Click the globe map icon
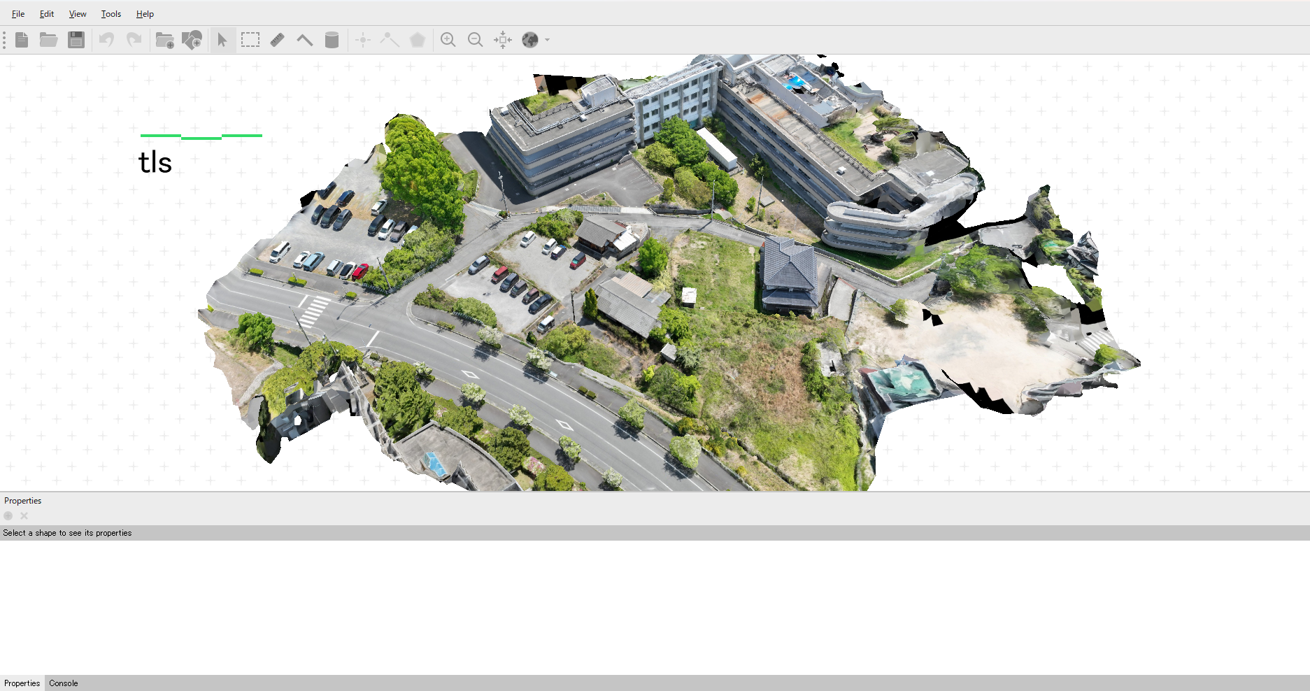This screenshot has width=1310, height=691. point(530,40)
